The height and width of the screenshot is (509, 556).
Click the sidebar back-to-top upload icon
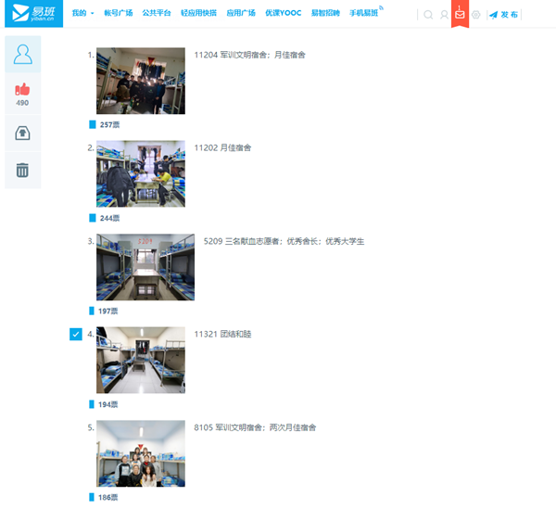tap(22, 134)
